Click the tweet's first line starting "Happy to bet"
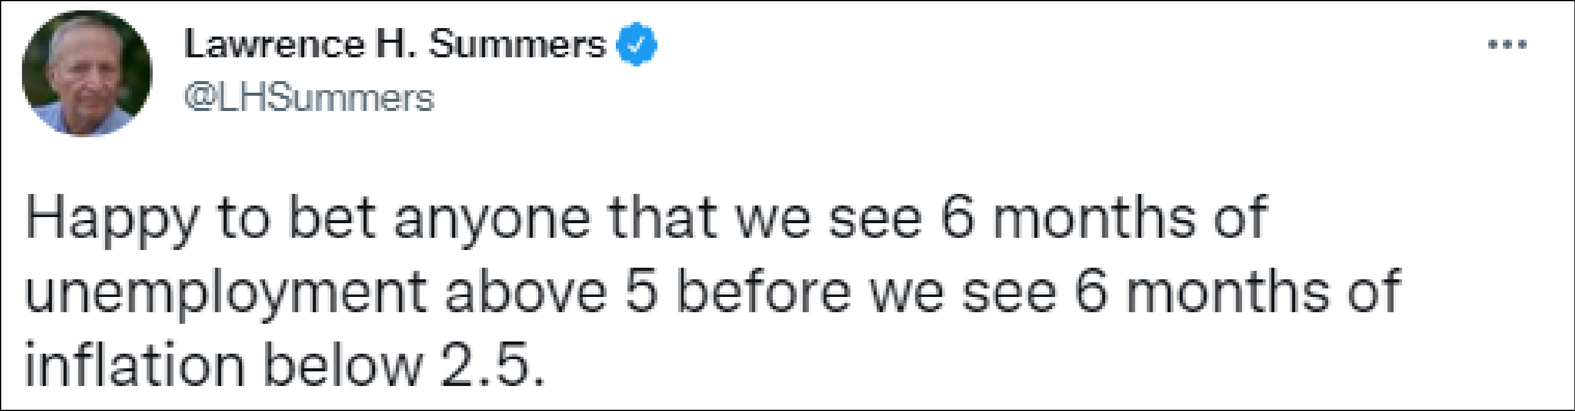Image resolution: width=1575 pixels, height=411 pixels. (645, 219)
